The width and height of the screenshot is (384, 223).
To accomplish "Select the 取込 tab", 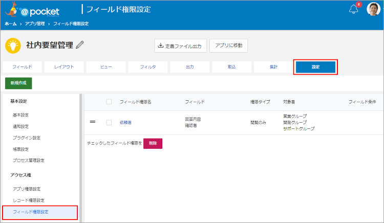I will pyautogui.click(x=231, y=67).
